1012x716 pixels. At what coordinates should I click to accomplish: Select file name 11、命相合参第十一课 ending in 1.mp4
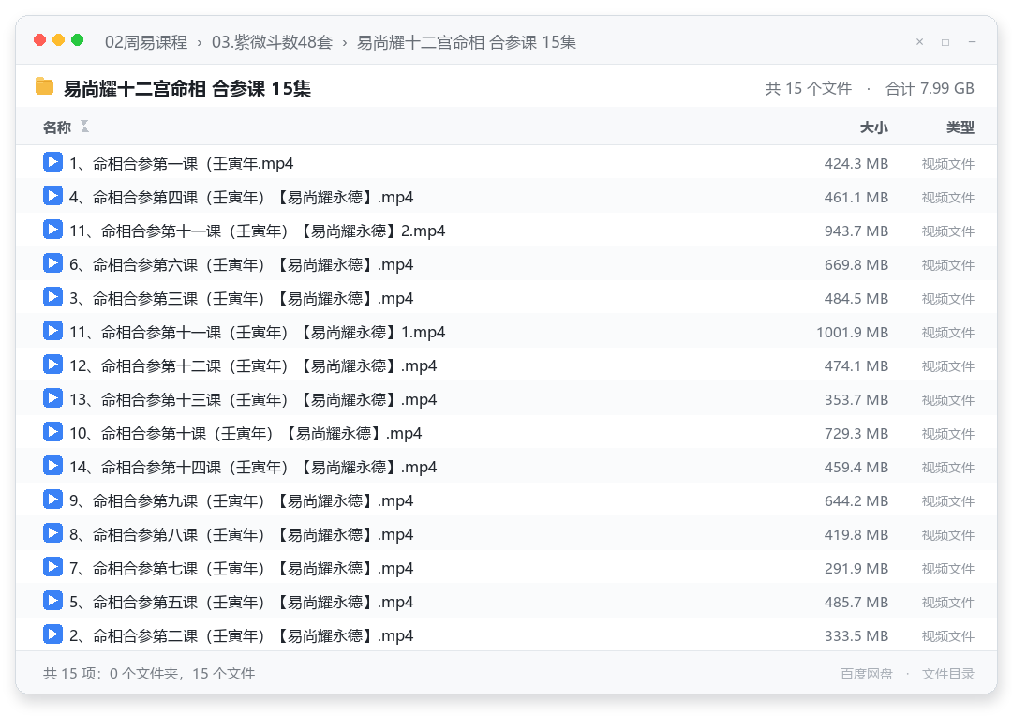coord(258,332)
